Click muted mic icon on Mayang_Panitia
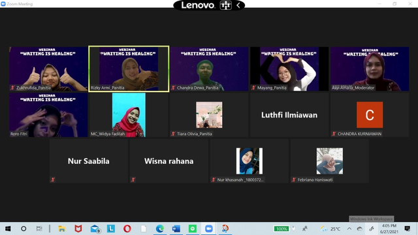This screenshot has width=418, height=235. 253,87
